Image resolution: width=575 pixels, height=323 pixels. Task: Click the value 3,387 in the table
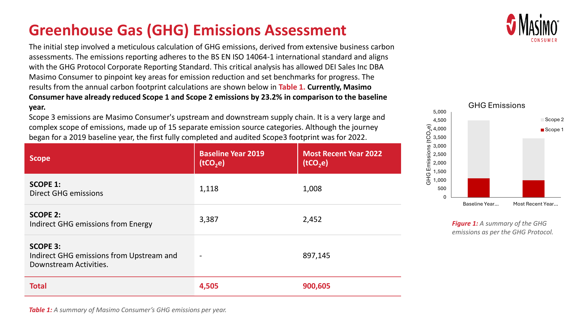tap(209, 219)
